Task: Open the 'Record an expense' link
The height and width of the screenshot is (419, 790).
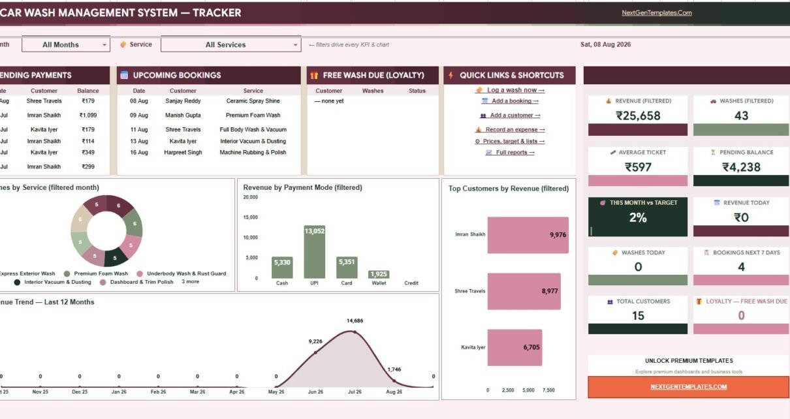Action: pyautogui.click(x=514, y=130)
